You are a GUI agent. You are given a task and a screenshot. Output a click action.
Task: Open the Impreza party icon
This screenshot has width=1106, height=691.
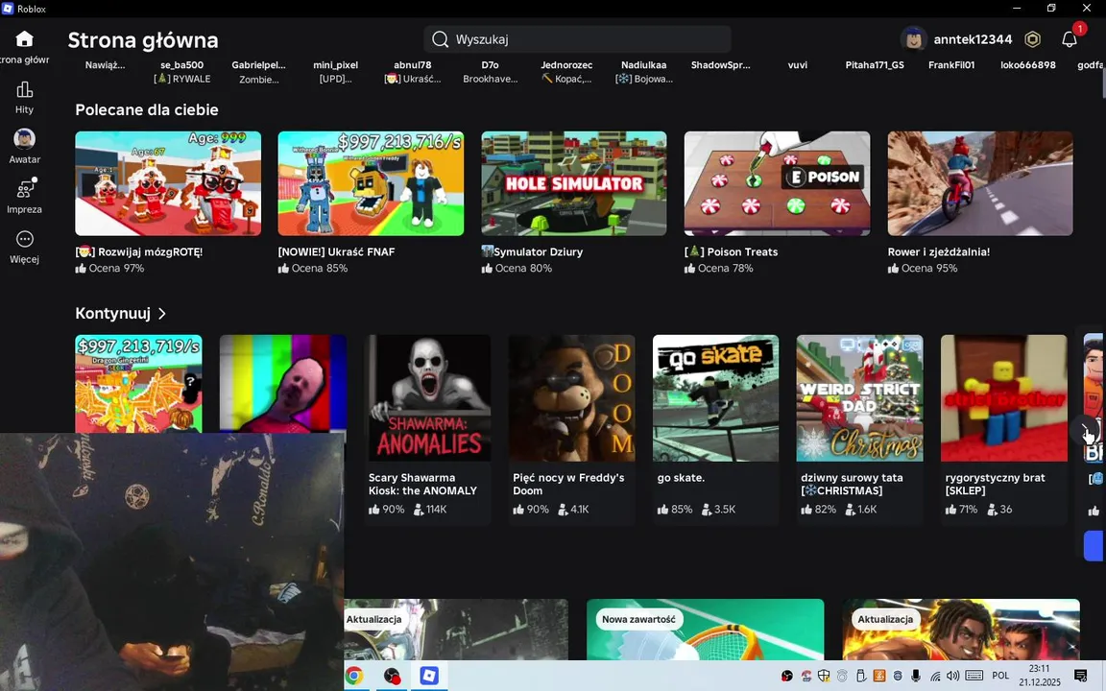tap(25, 188)
